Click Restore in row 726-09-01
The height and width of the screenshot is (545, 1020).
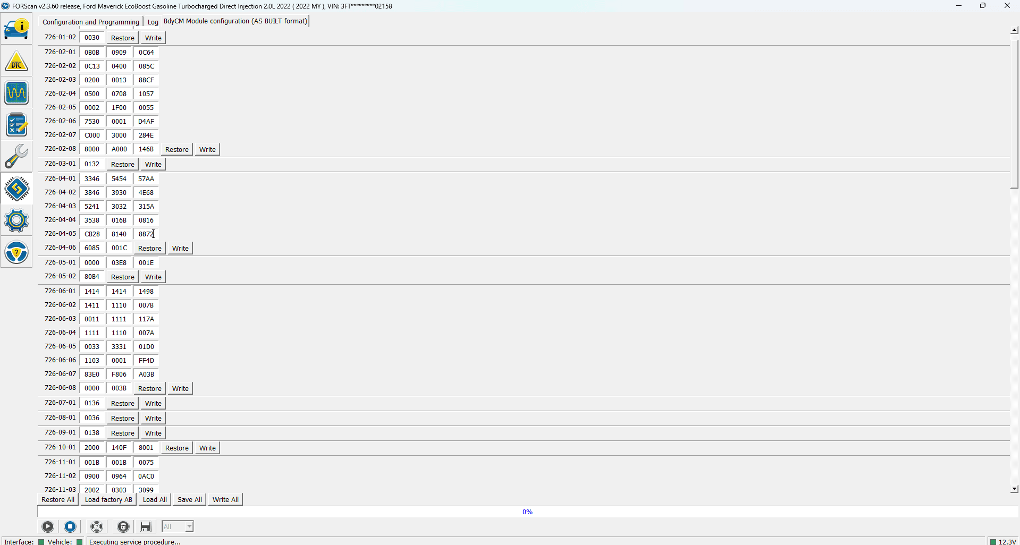(x=123, y=433)
